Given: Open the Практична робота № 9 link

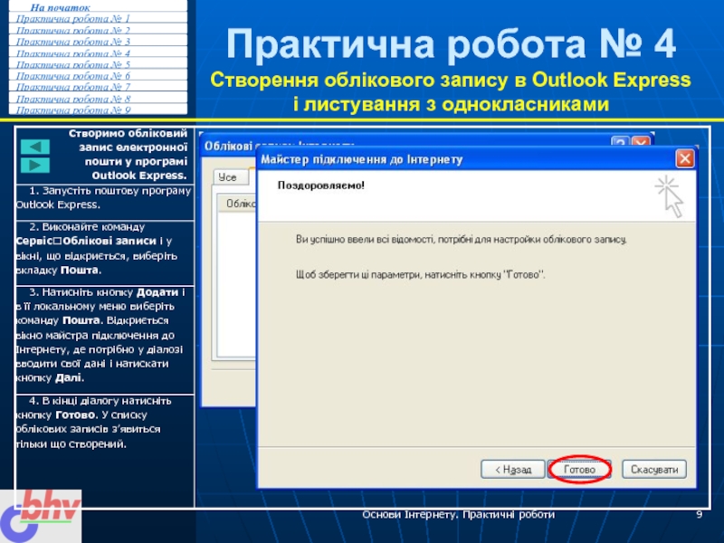Looking at the screenshot, I should pyautogui.click(x=73, y=110).
